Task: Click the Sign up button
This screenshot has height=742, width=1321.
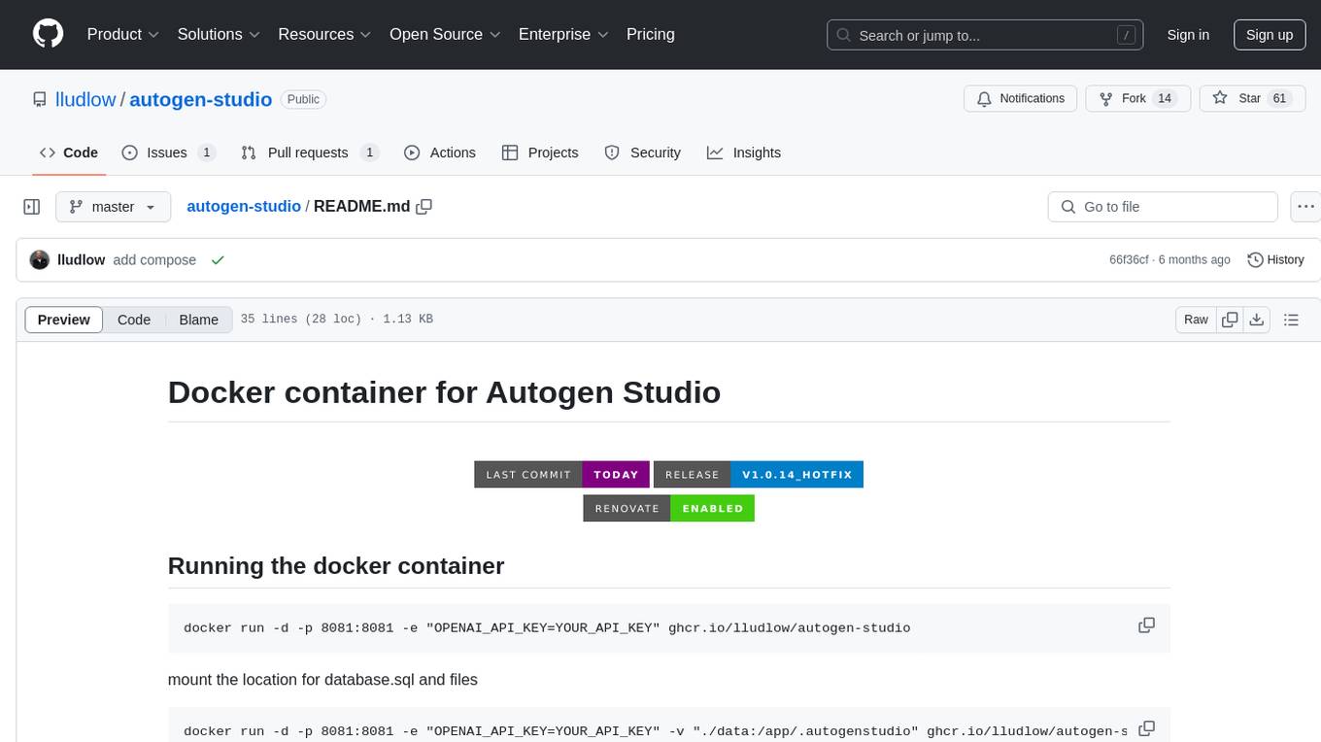Action: point(1270,35)
